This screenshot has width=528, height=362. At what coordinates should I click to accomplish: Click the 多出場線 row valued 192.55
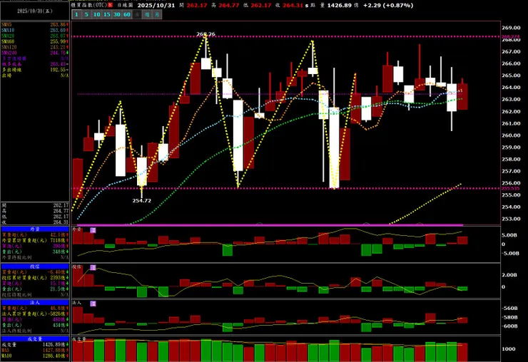pyautogui.click(x=35, y=70)
